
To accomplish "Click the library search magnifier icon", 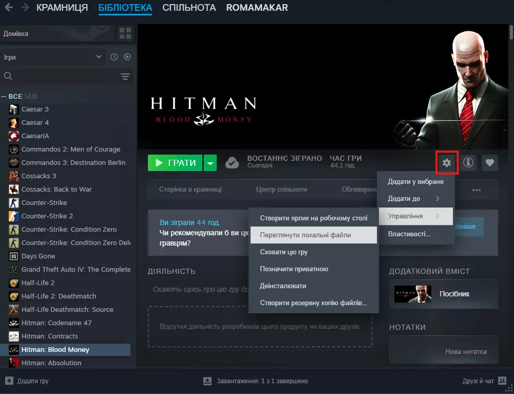I will click(x=8, y=77).
